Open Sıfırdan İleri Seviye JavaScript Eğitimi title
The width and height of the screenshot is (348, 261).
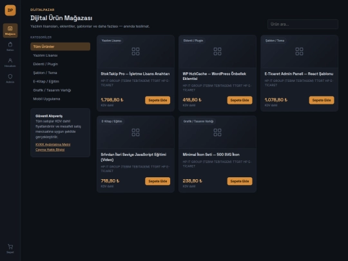133,157
